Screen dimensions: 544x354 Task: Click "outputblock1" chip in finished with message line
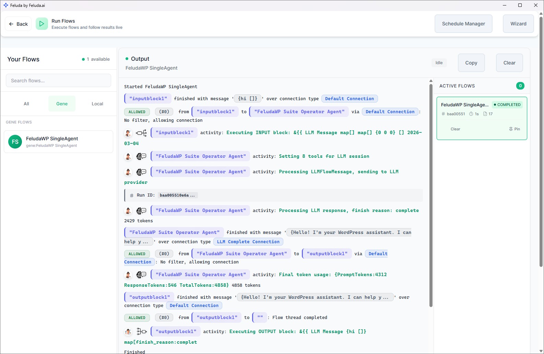click(x=149, y=297)
